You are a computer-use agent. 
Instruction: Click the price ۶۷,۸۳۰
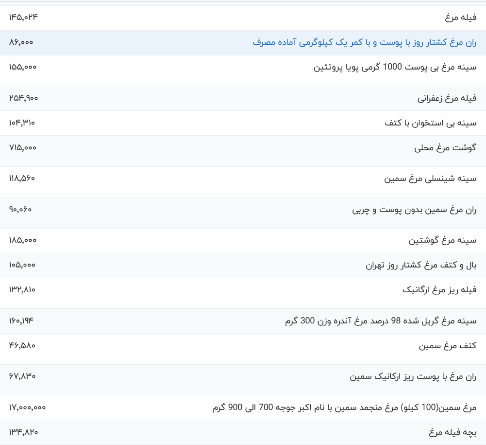22,376
